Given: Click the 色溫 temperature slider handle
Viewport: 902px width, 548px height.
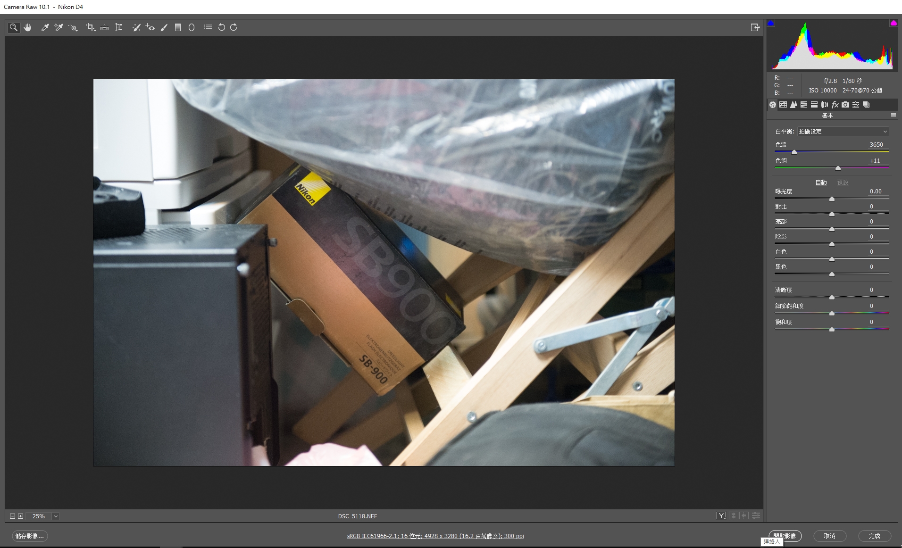Looking at the screenshot, I should click(x=794, y=152).
